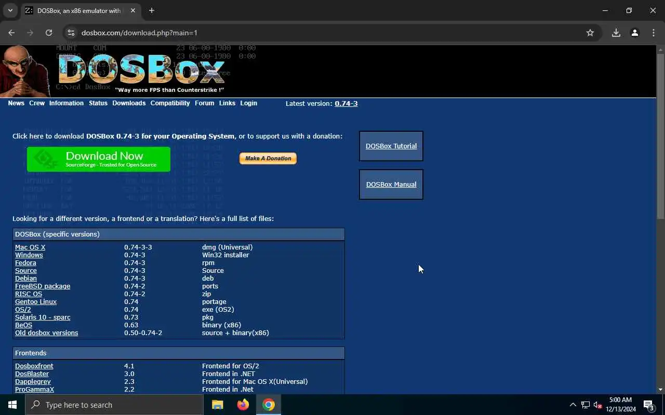The height and width of the screenshot is (415, 665).
Task: Click the Gentoo Linux link
Action: pyautogui.click(x=36, y=302)
